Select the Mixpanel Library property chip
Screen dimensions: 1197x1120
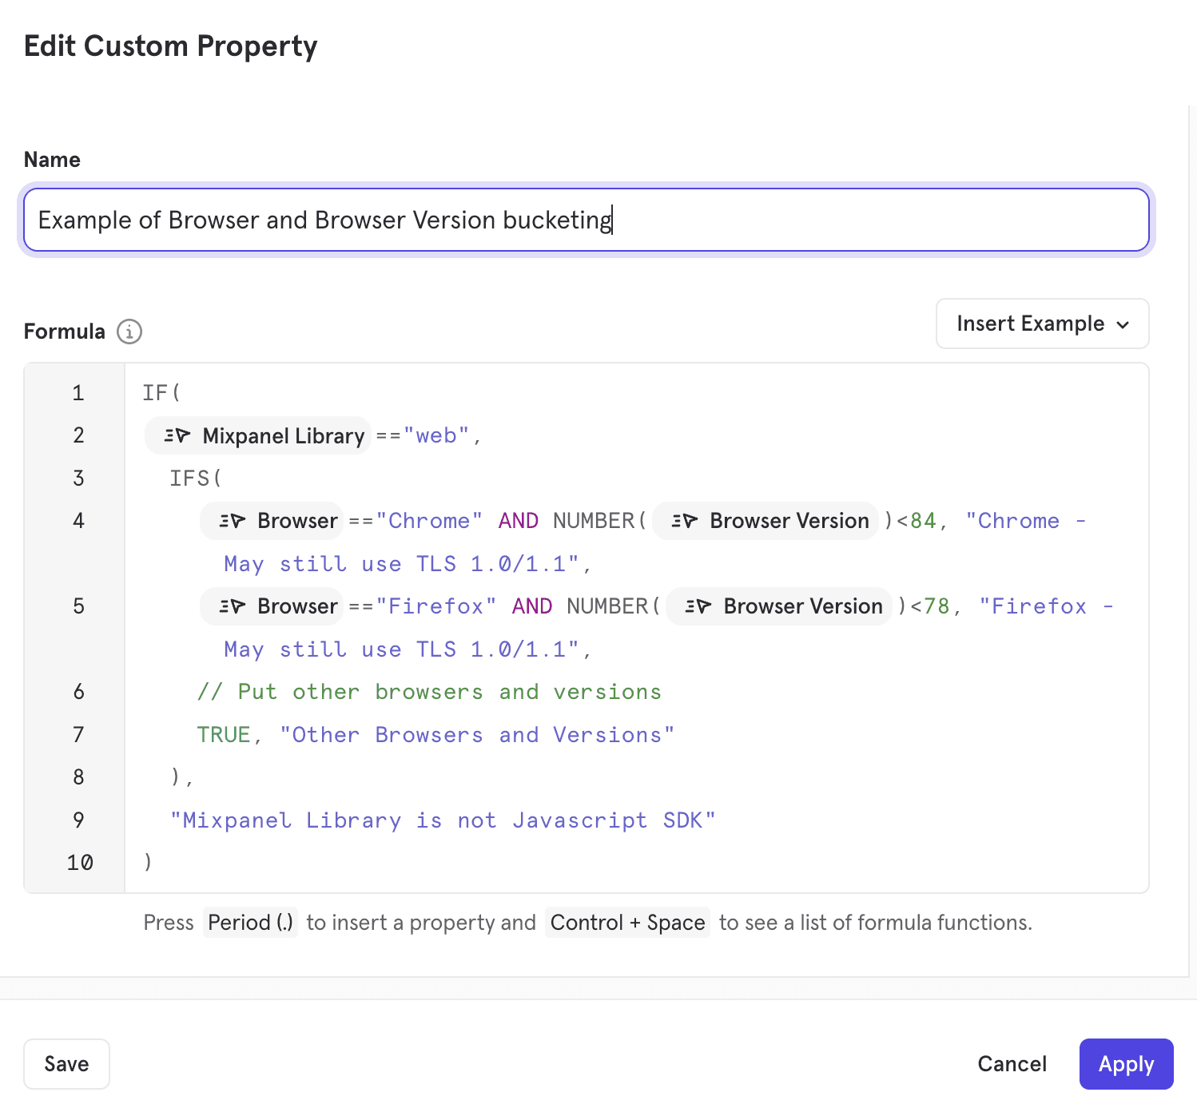[282, 436]
